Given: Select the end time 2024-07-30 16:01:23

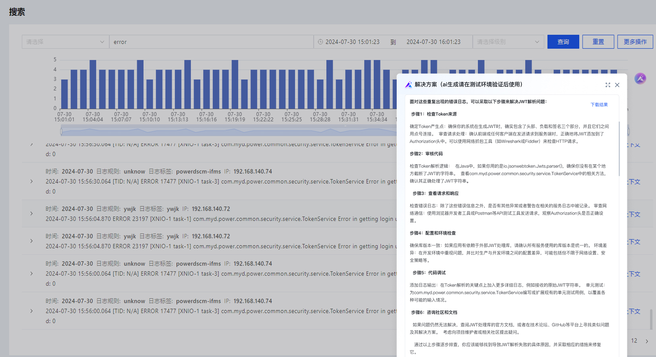Looking at the screenshot, I should click(433, 42).
